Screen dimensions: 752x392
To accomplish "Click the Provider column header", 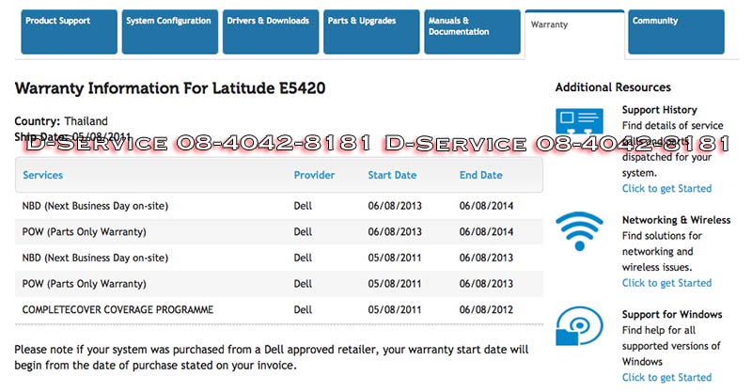I will tap(314, 175).
